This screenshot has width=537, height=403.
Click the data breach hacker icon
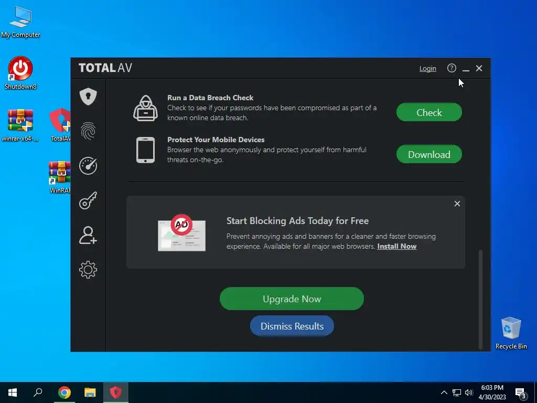(x=146, y=108)
